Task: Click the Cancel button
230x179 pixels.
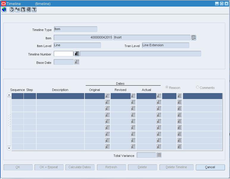Action: point(210,167)
